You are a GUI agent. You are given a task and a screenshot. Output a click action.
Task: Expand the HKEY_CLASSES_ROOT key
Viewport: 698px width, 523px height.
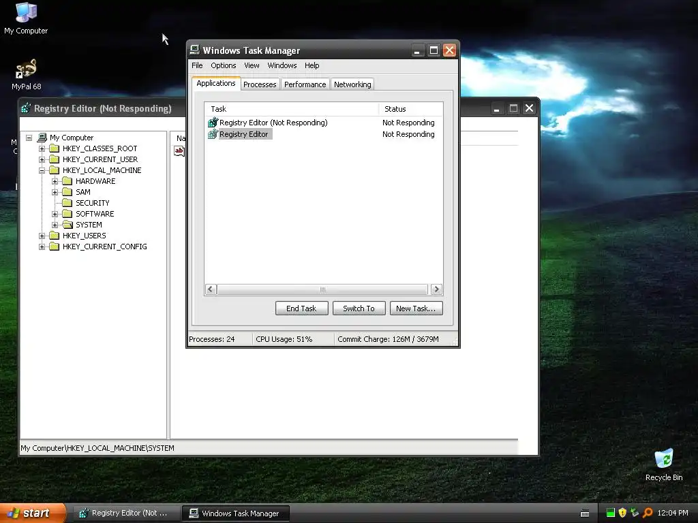pyautogui.click(x=42, y=148)
